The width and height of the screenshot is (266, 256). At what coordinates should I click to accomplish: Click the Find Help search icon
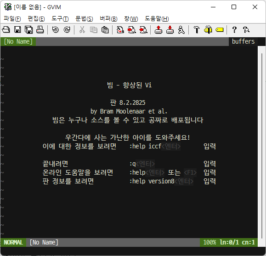point(246,30)
